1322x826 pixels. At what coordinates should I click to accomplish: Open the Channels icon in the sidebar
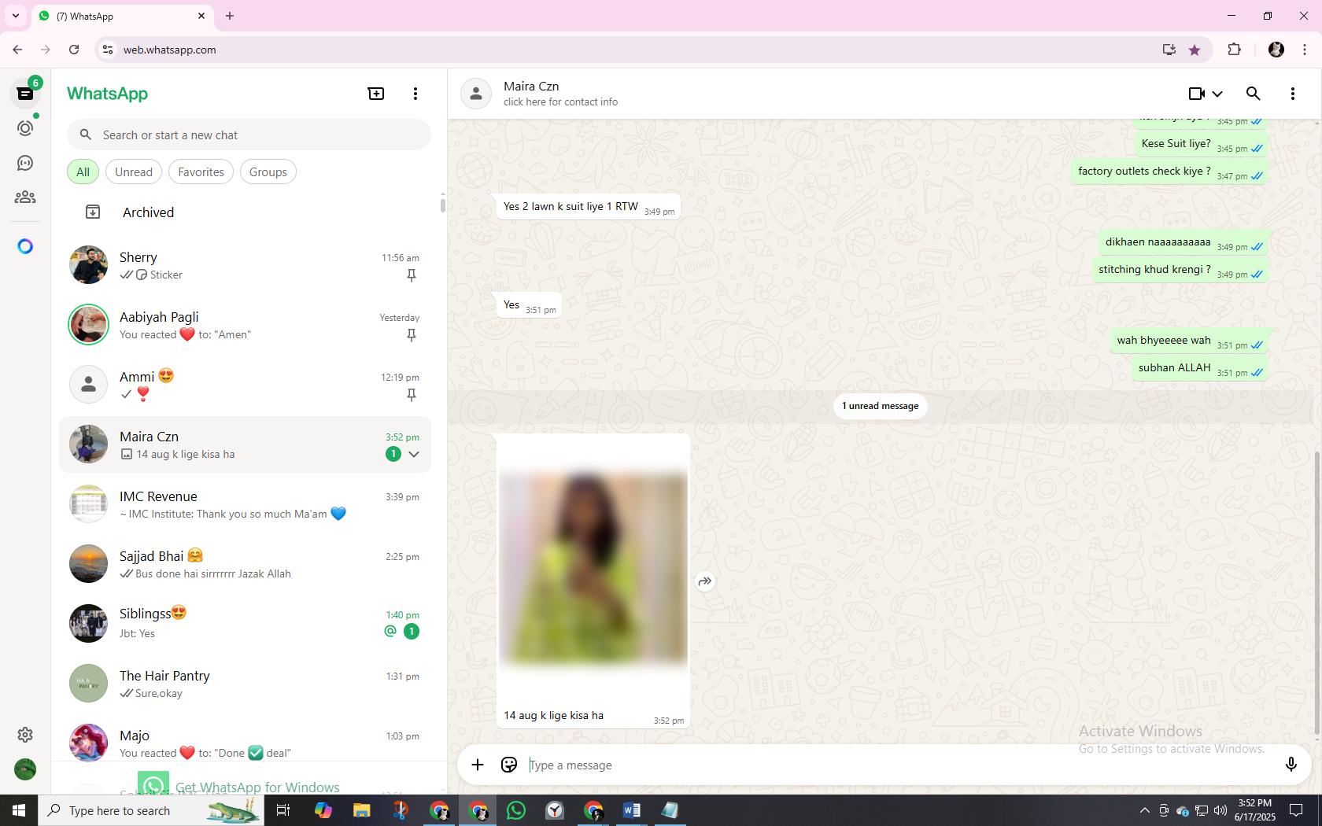(x=25, y=163)
